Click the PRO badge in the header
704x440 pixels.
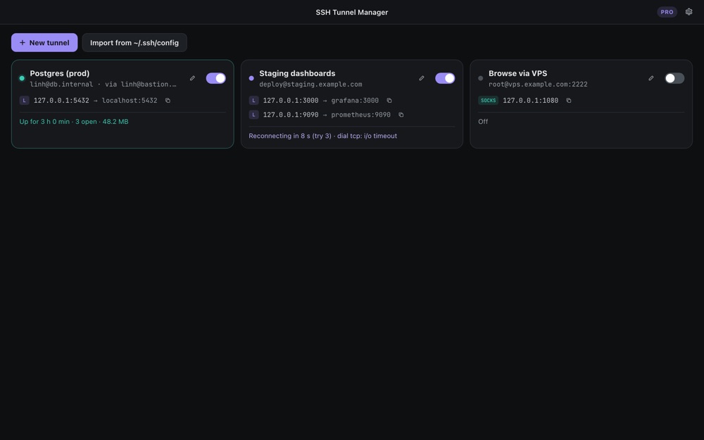pos(667,12)
